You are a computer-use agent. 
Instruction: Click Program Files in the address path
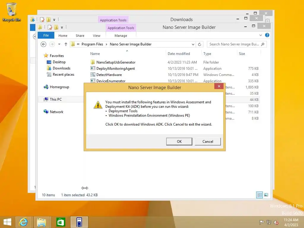point(92,44)
